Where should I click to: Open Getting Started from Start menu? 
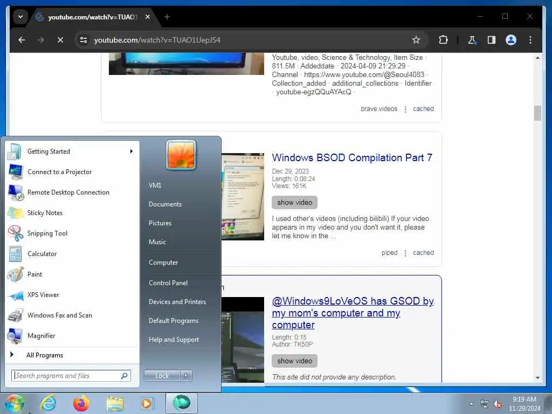72,151
